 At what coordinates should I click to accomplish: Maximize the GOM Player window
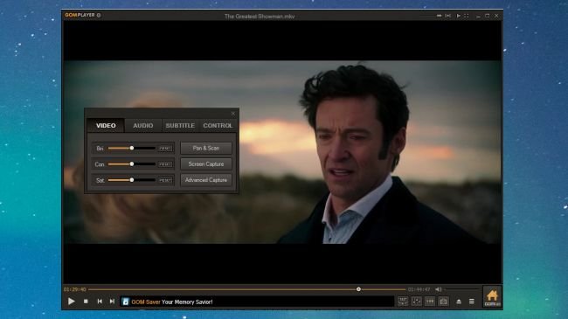coord(488,16)
